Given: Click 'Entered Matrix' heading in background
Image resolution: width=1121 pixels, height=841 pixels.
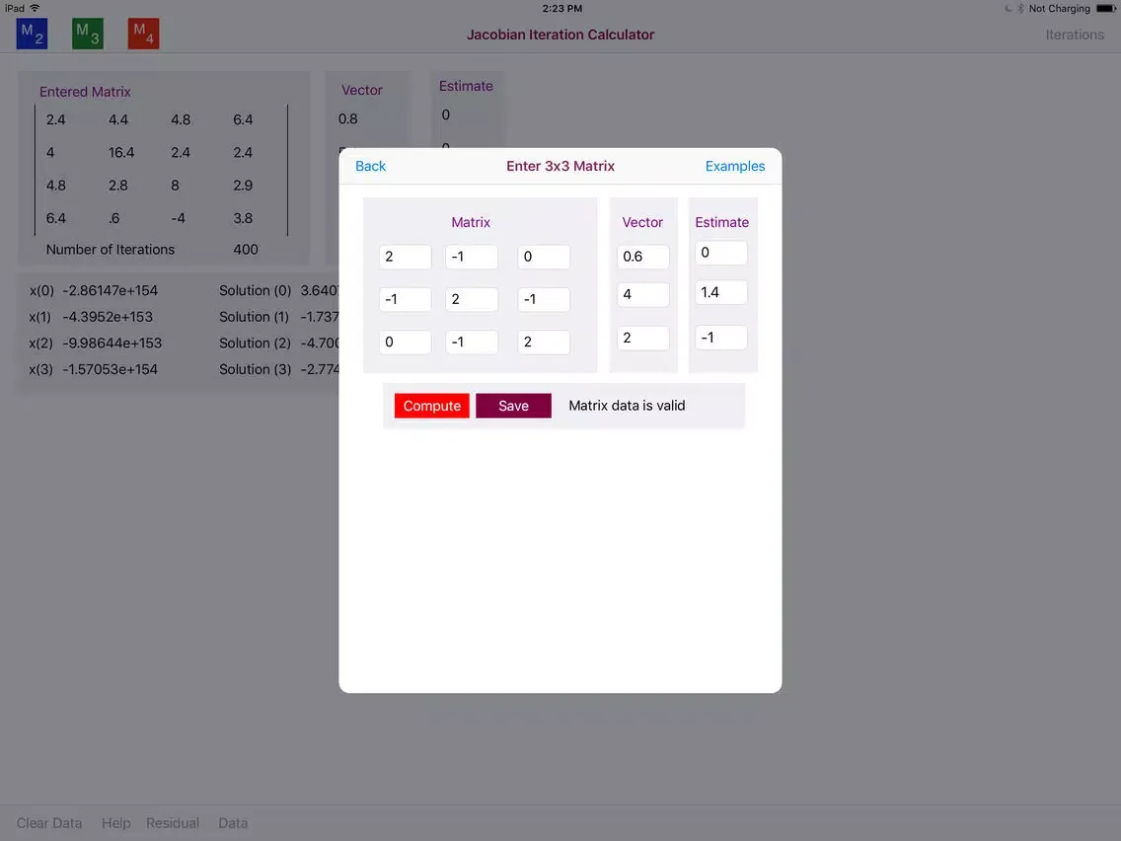Looking at the screenshot, I should point(85,92).
